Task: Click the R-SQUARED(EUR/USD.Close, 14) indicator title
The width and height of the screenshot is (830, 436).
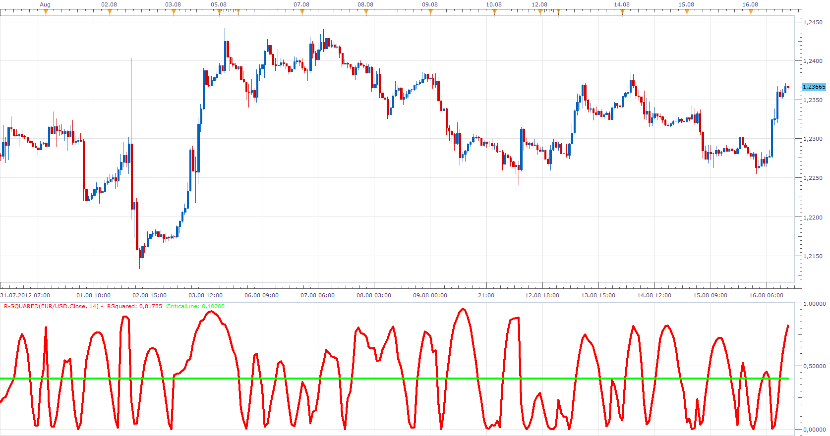Action: [x=52, y=306]
